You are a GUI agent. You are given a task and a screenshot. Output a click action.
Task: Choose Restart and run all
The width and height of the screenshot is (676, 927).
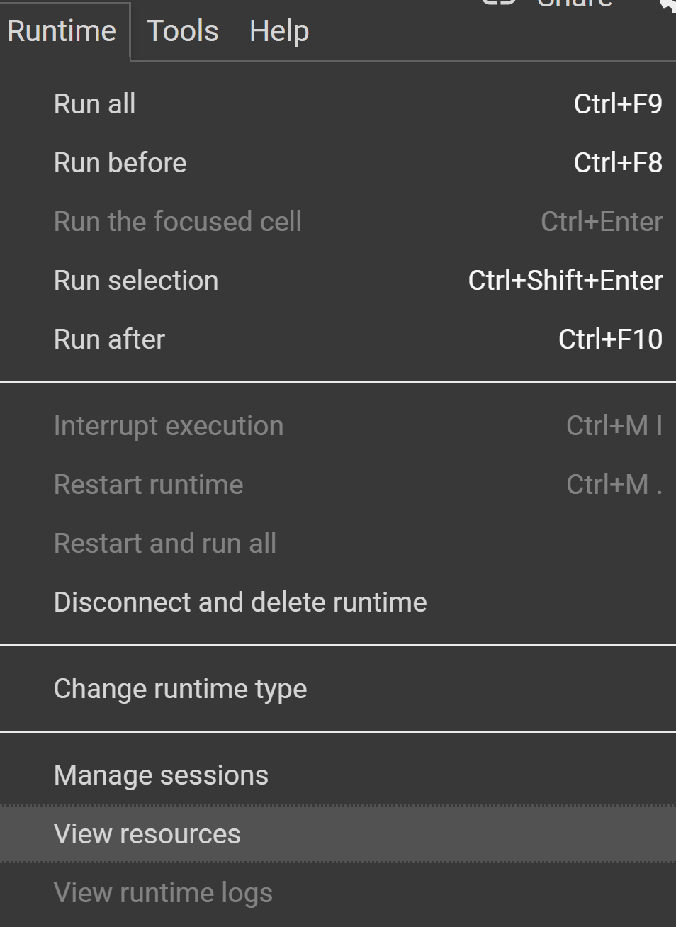tap(164, 543)
